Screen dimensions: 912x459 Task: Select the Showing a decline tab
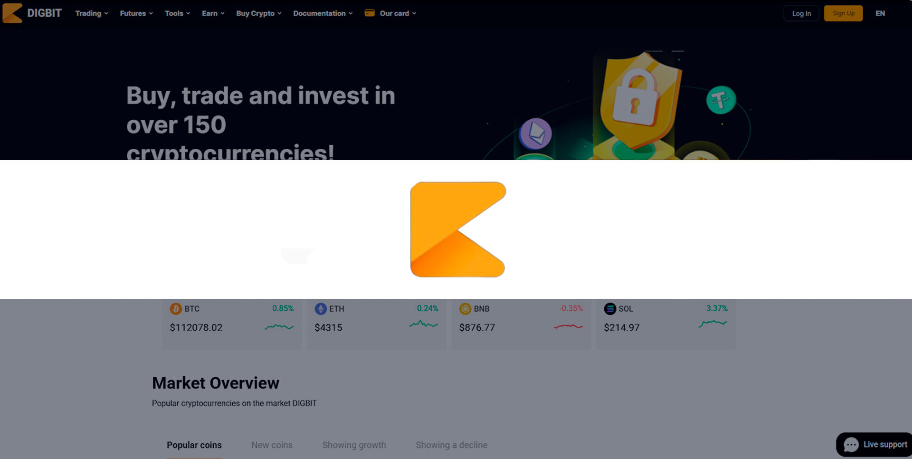(x=451, y=445)
